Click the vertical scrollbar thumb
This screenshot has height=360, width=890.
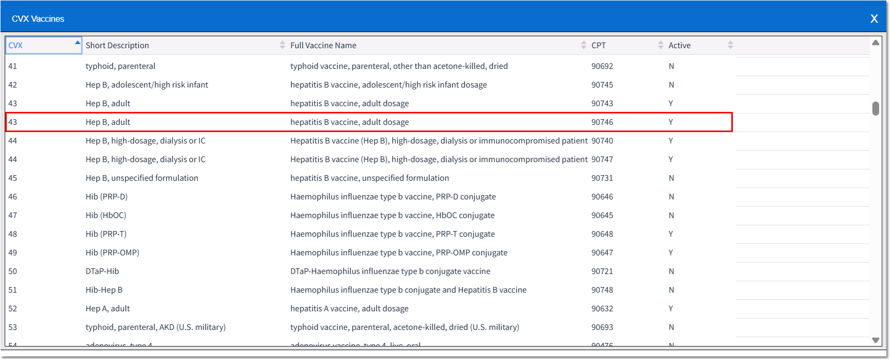[875, 108]
